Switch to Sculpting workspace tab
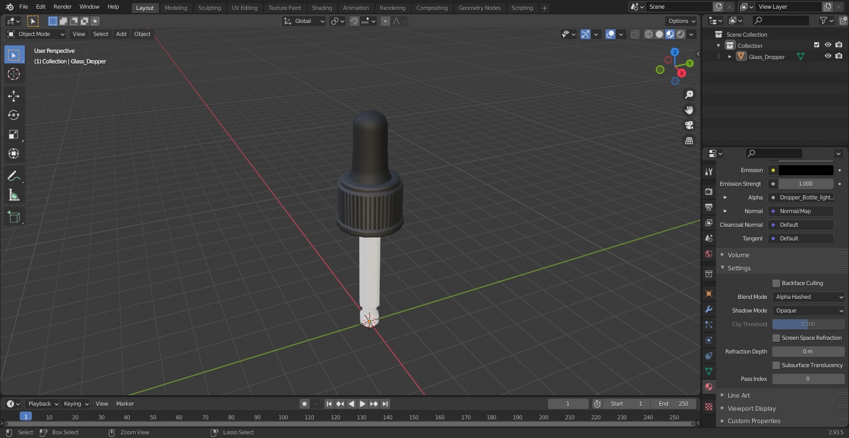This screenshot has height=438, width=849. (x=209, y=8)
